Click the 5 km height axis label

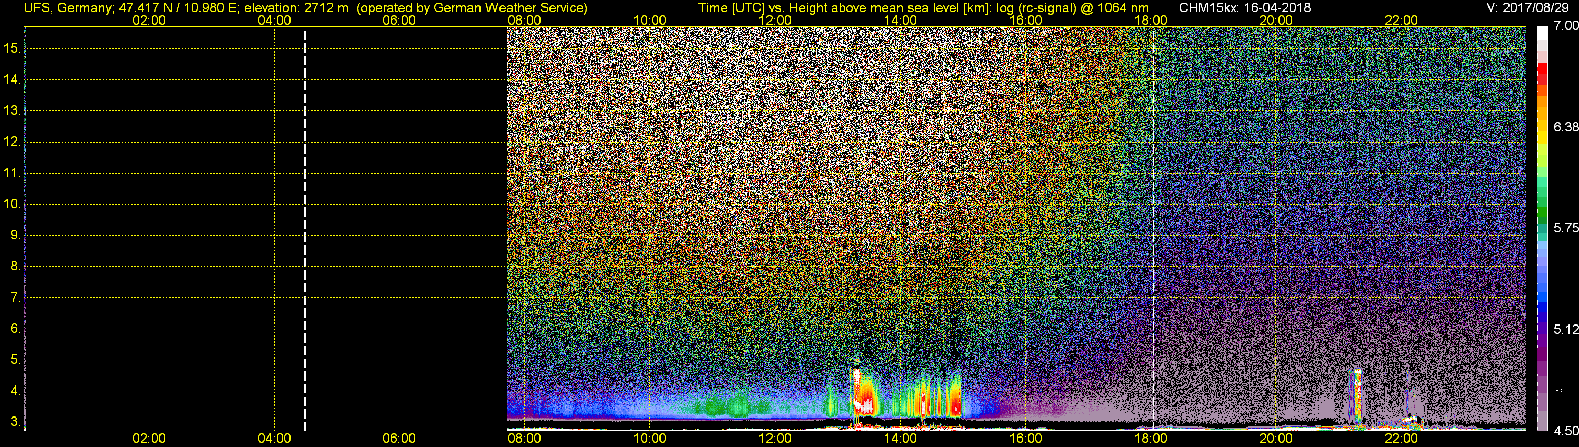(15, 359)
